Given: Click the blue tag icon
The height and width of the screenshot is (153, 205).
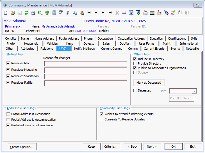Looking at the screenshot, I should click(166, 13).
